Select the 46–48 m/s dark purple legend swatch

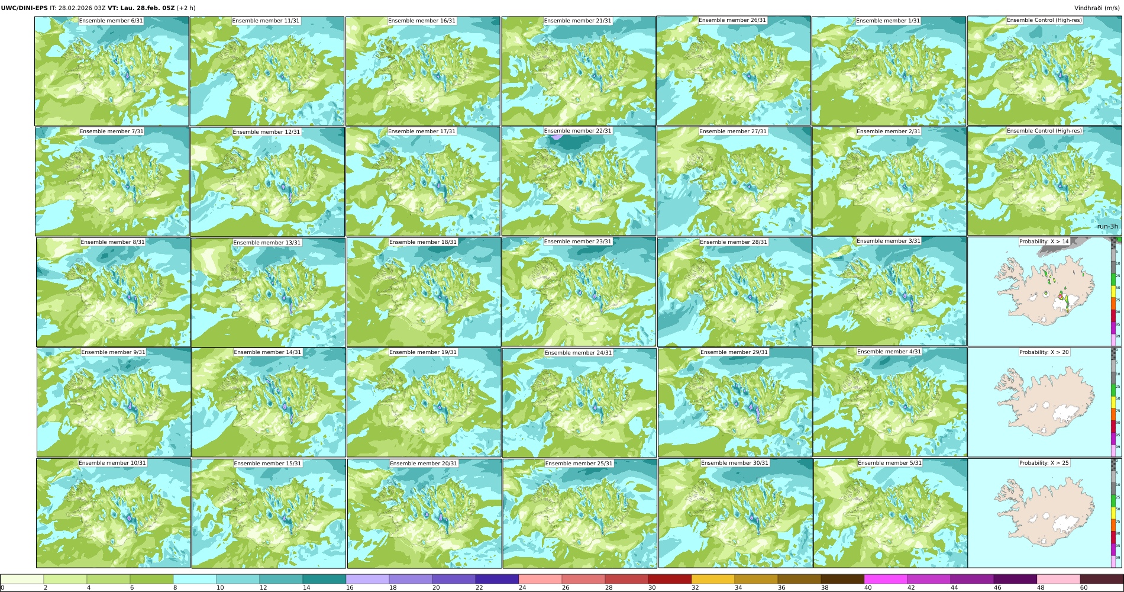click(1015, 579)
